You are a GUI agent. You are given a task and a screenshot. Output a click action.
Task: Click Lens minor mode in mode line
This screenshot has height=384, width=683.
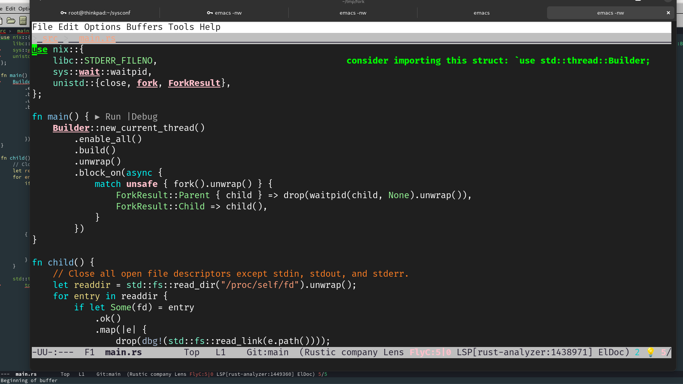tap(394, 352)
